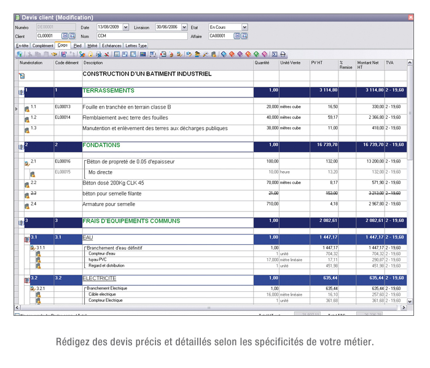
Task: Open the Livraison date dropdown
Action: click(182, 28)
